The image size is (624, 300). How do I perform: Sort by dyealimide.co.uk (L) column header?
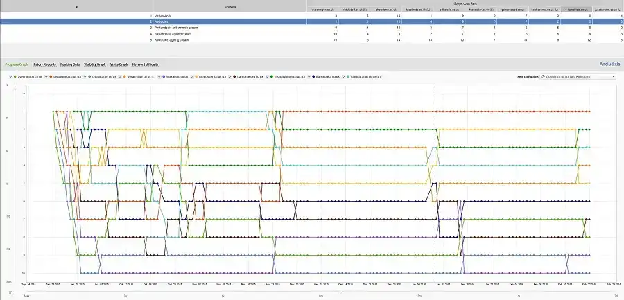(x=417, y=10)
